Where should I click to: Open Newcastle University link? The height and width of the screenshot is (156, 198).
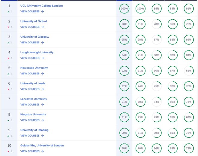click(x=34, y=68)
